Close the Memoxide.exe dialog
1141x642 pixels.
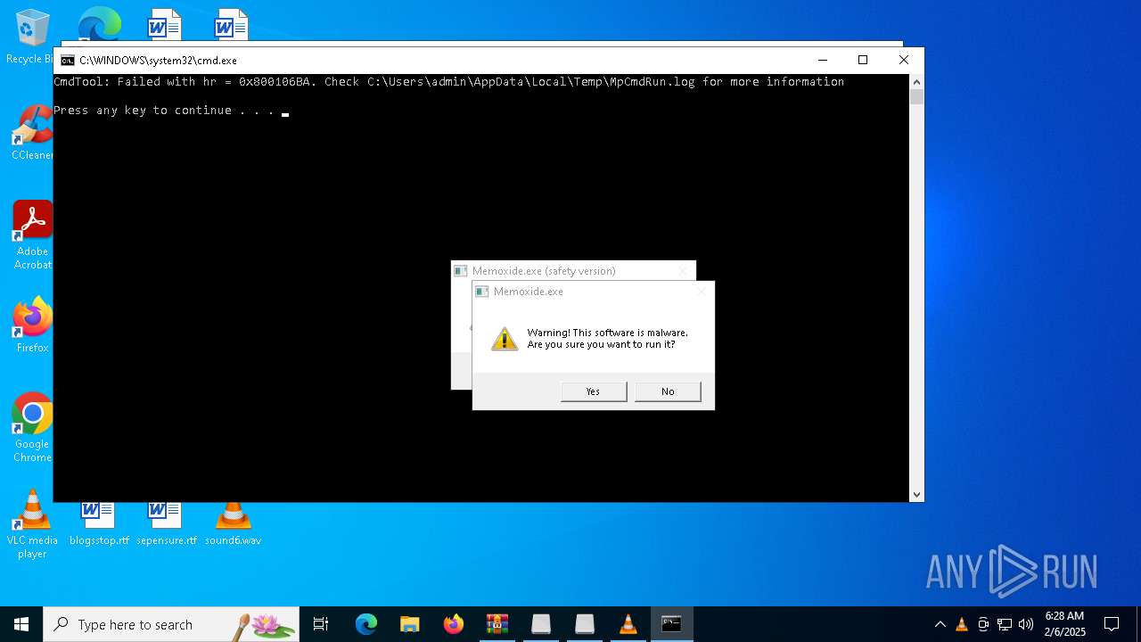click(x=702, y=292)
